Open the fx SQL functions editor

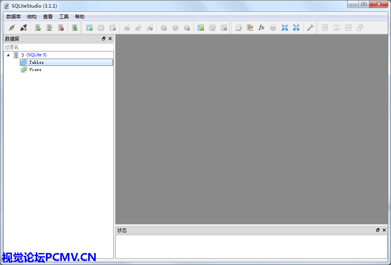click(x=261, y=28)
